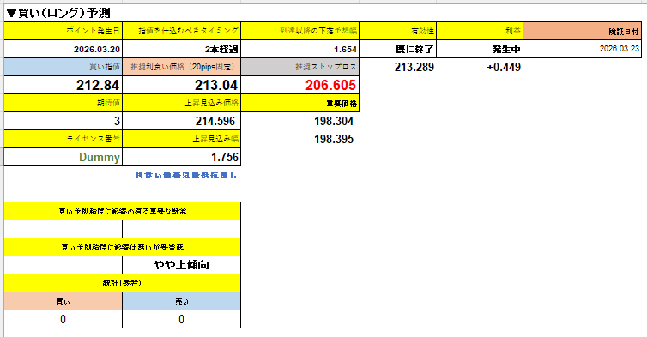Click the important price 198.395
The height and width of the screenshot is (337, 647).
point(334,139)
